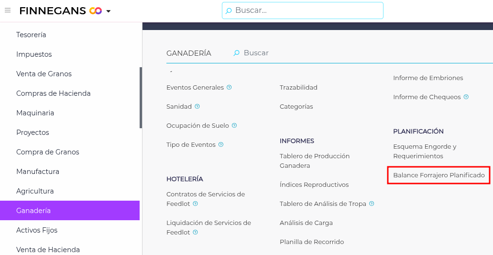Click the hamburger menu icon
Viewport: 493px width, 255px height.
[x=8, y=10]
